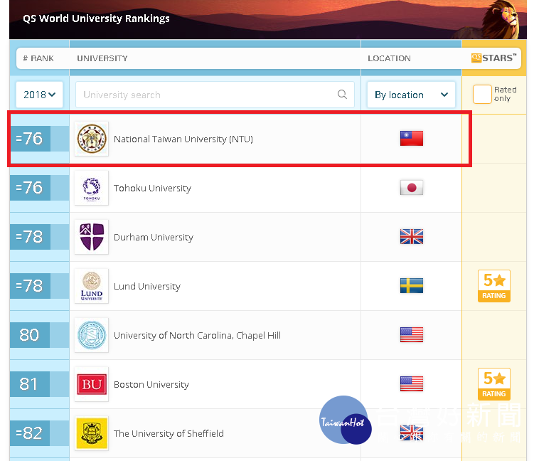Click the red BU logo
Image resolution: width=534 pixels, height=461 pixels.
point(92,384)
